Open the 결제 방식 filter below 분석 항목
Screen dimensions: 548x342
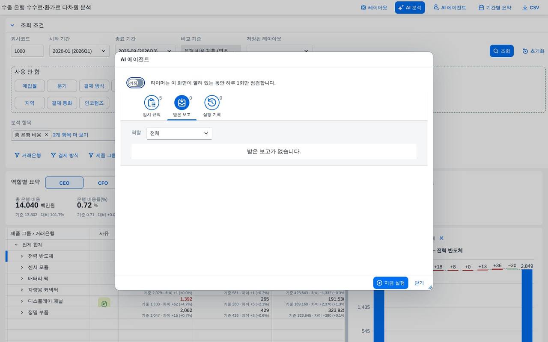65,155
